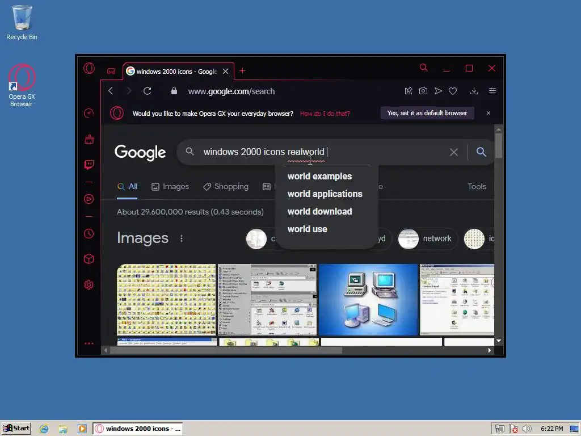The image size is (581, 436).
Task: Choose the 'world use' suggestion
Action: click(307, 229)
